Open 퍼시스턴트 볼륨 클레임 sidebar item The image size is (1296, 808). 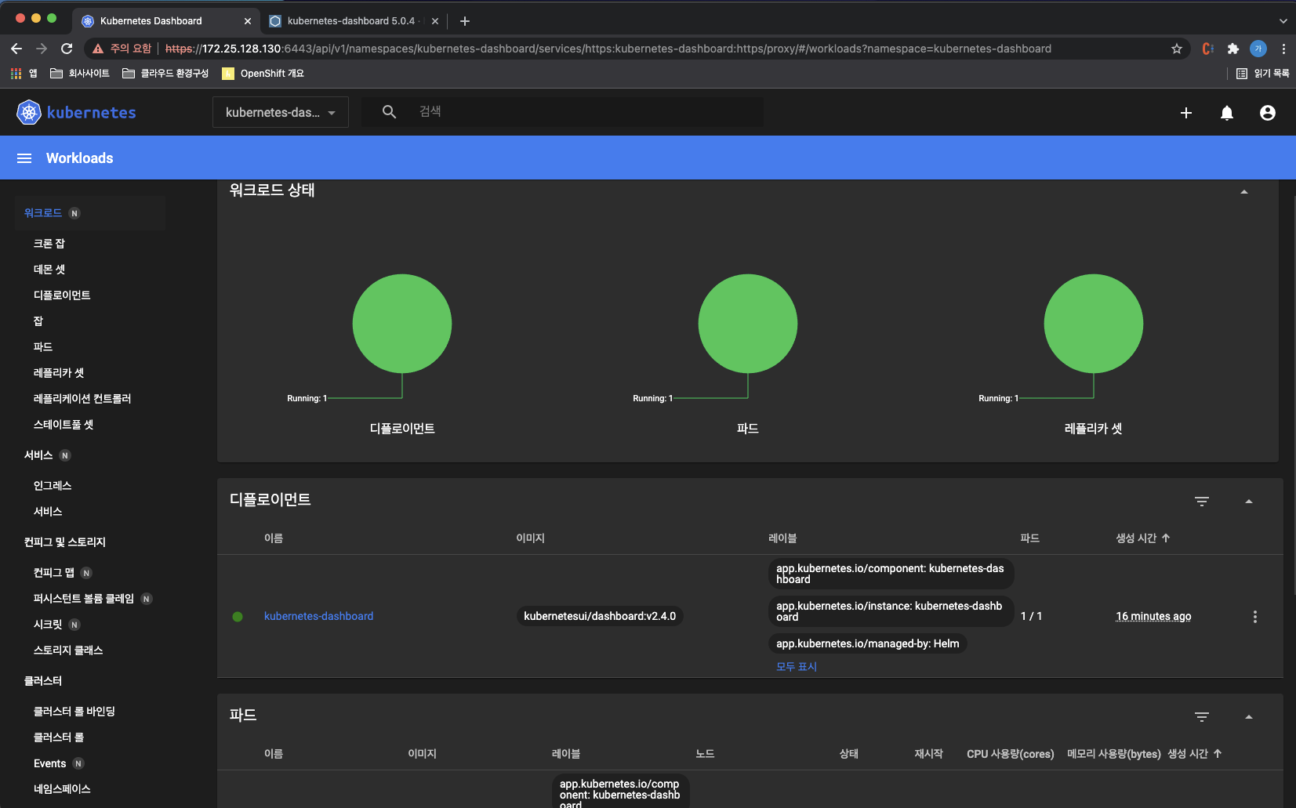[84, 599]
